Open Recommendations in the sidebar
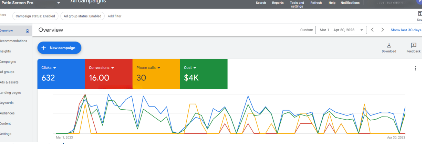 pyautogui.click(x=13, y=41)
